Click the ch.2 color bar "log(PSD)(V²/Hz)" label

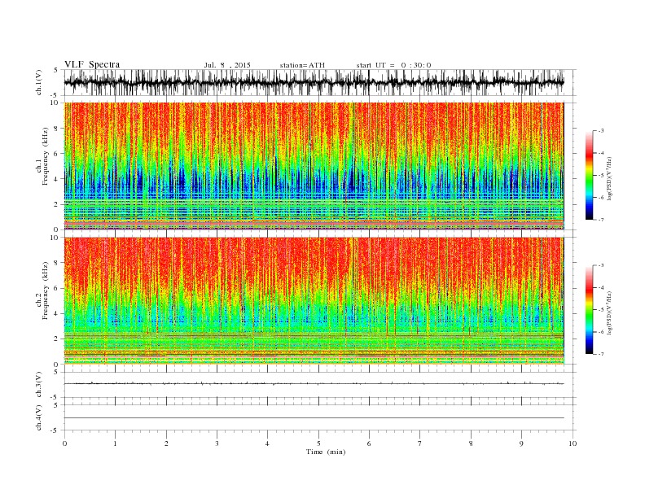pos(610,312)
